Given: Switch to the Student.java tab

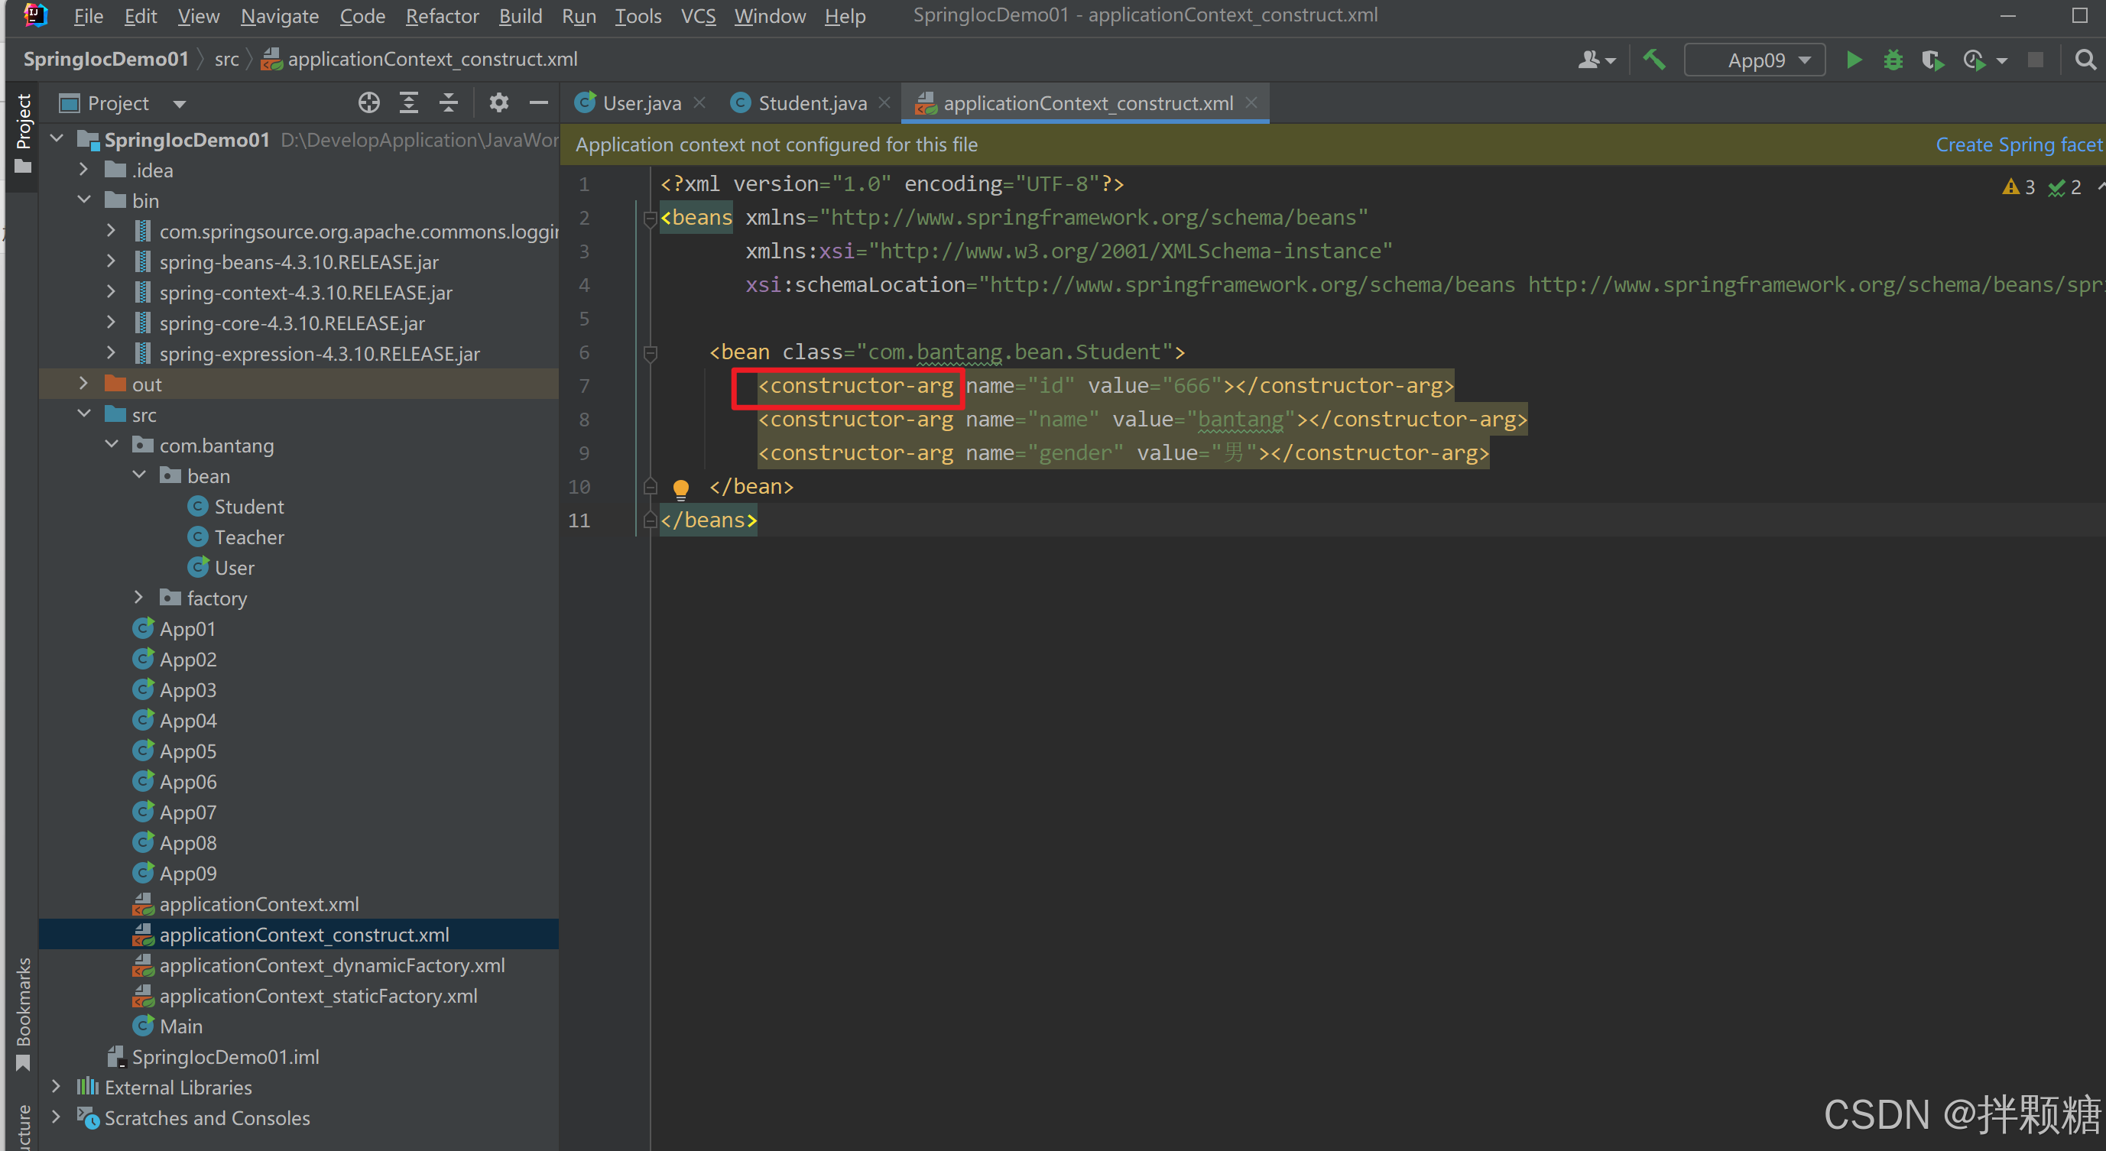Looking at the screenshot, I should 811,103.
